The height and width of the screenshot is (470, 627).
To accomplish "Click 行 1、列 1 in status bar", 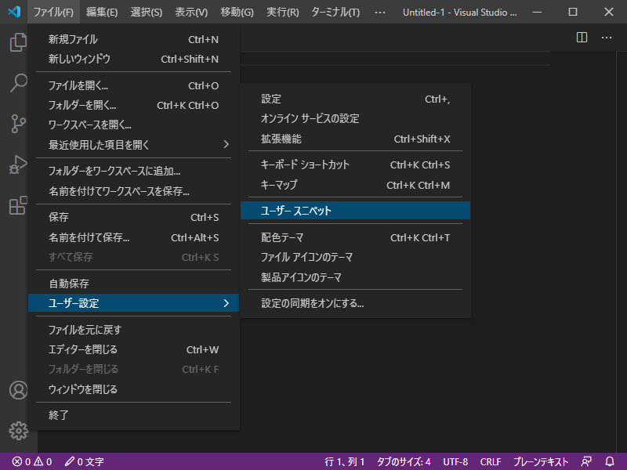I will click(x=344, y=461).
